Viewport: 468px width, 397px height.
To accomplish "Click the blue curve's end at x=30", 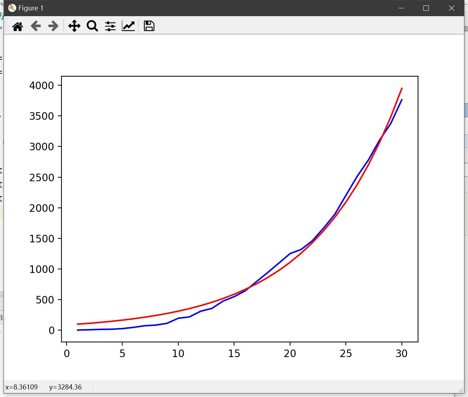I will (x=402, y=100).
